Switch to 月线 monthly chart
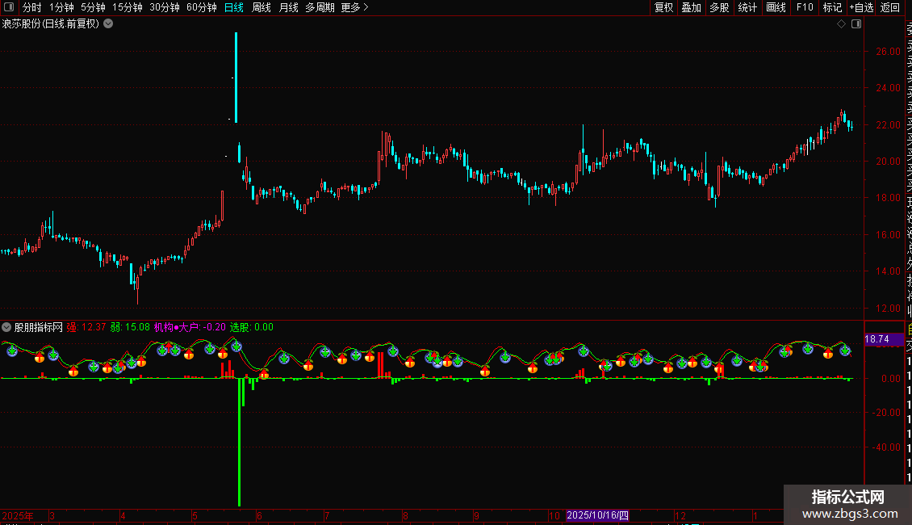This screenshot has height=525, width=912. [288, 7]
